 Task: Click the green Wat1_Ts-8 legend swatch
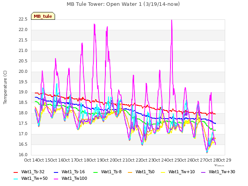coord(96,172)
